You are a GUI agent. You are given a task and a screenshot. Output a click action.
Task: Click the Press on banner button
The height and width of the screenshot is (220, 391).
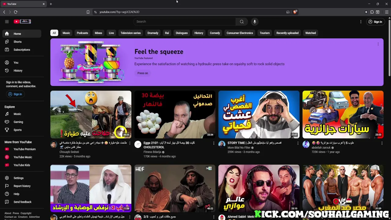(x=143, y=73)
